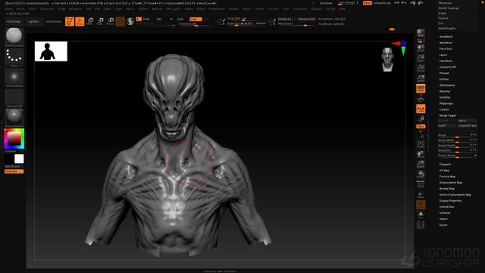
Task: Expand the Deformation section
Action: 447,85
